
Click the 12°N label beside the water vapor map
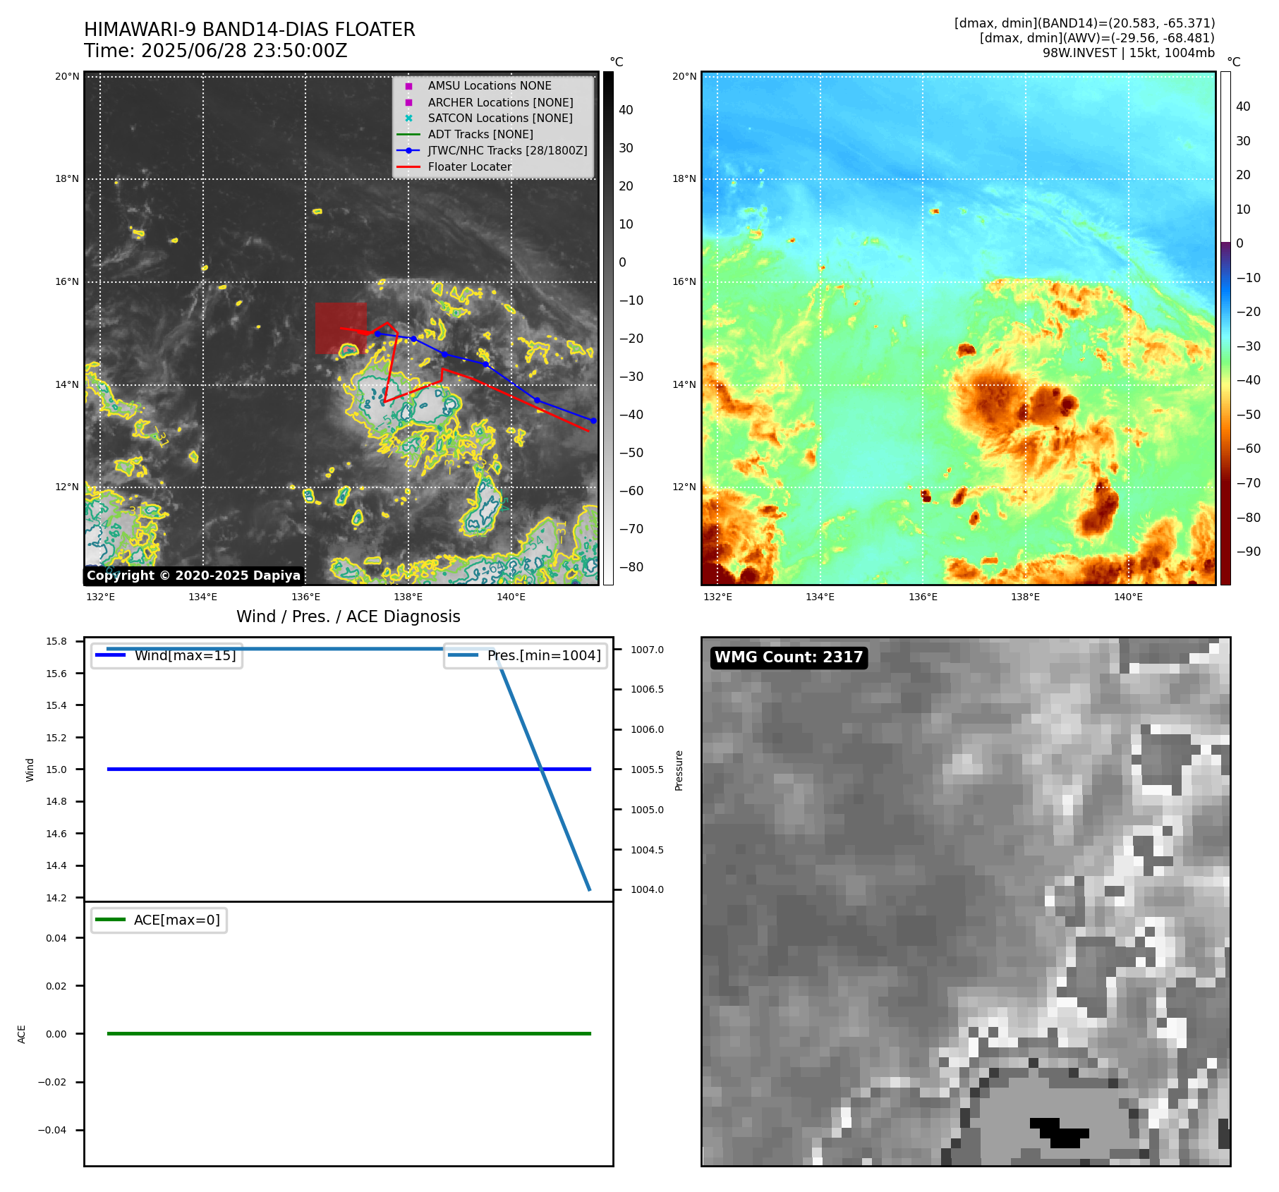(x=684, y=487)
